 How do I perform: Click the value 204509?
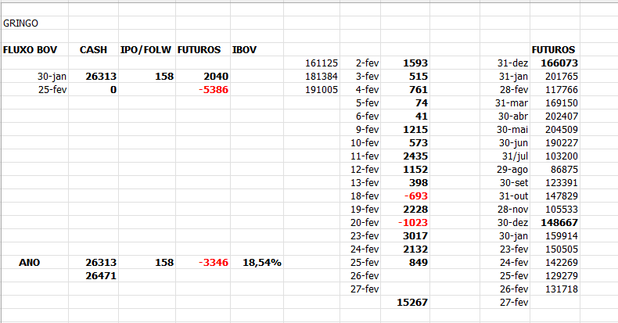click(x=555, y=130)
